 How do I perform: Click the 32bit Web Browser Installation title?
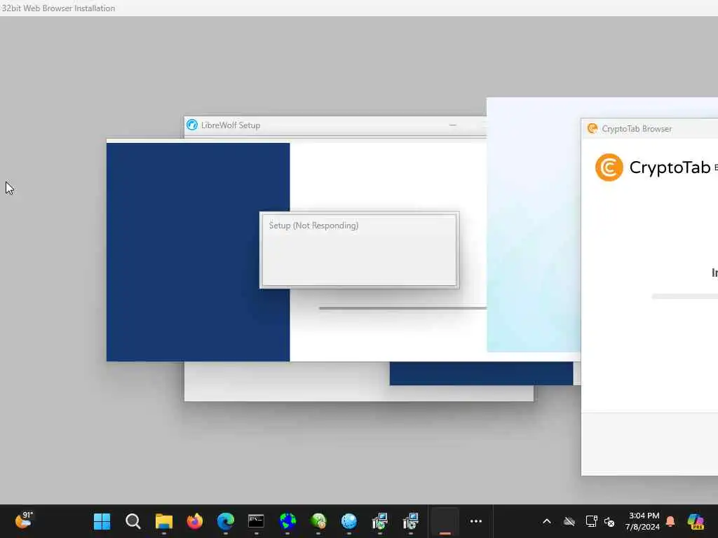pyautogui.click(x=58, y=8)
